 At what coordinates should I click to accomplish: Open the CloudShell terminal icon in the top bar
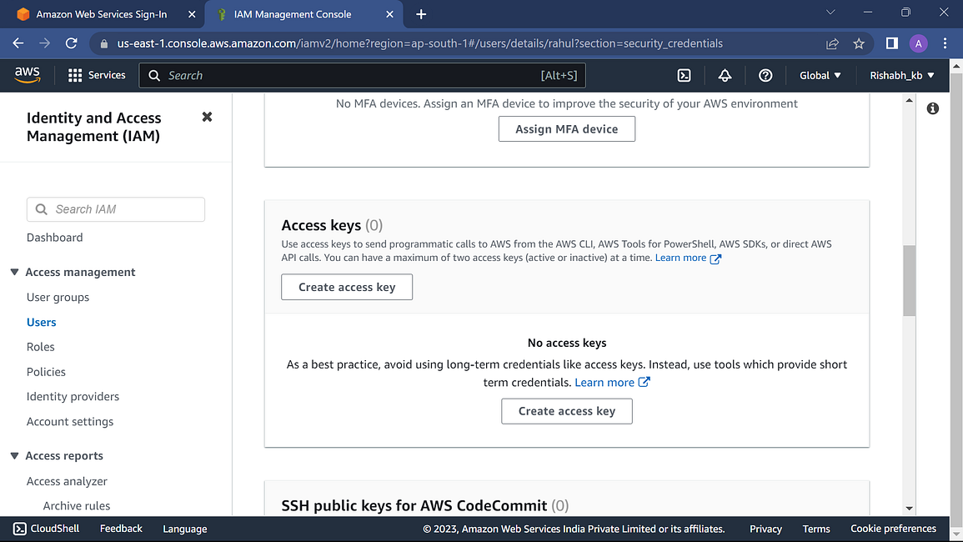pyautogui.click(x=684, y=75)
